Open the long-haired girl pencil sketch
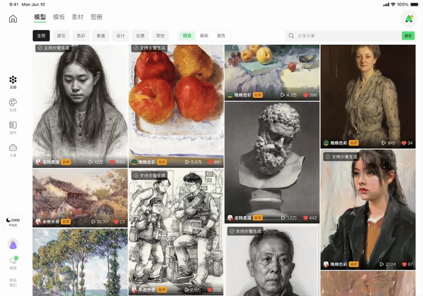Screen dimensions: 423x296 coord(80,106)
